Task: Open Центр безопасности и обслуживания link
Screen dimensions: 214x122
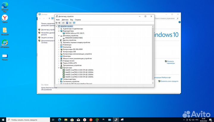Action: 49,88
